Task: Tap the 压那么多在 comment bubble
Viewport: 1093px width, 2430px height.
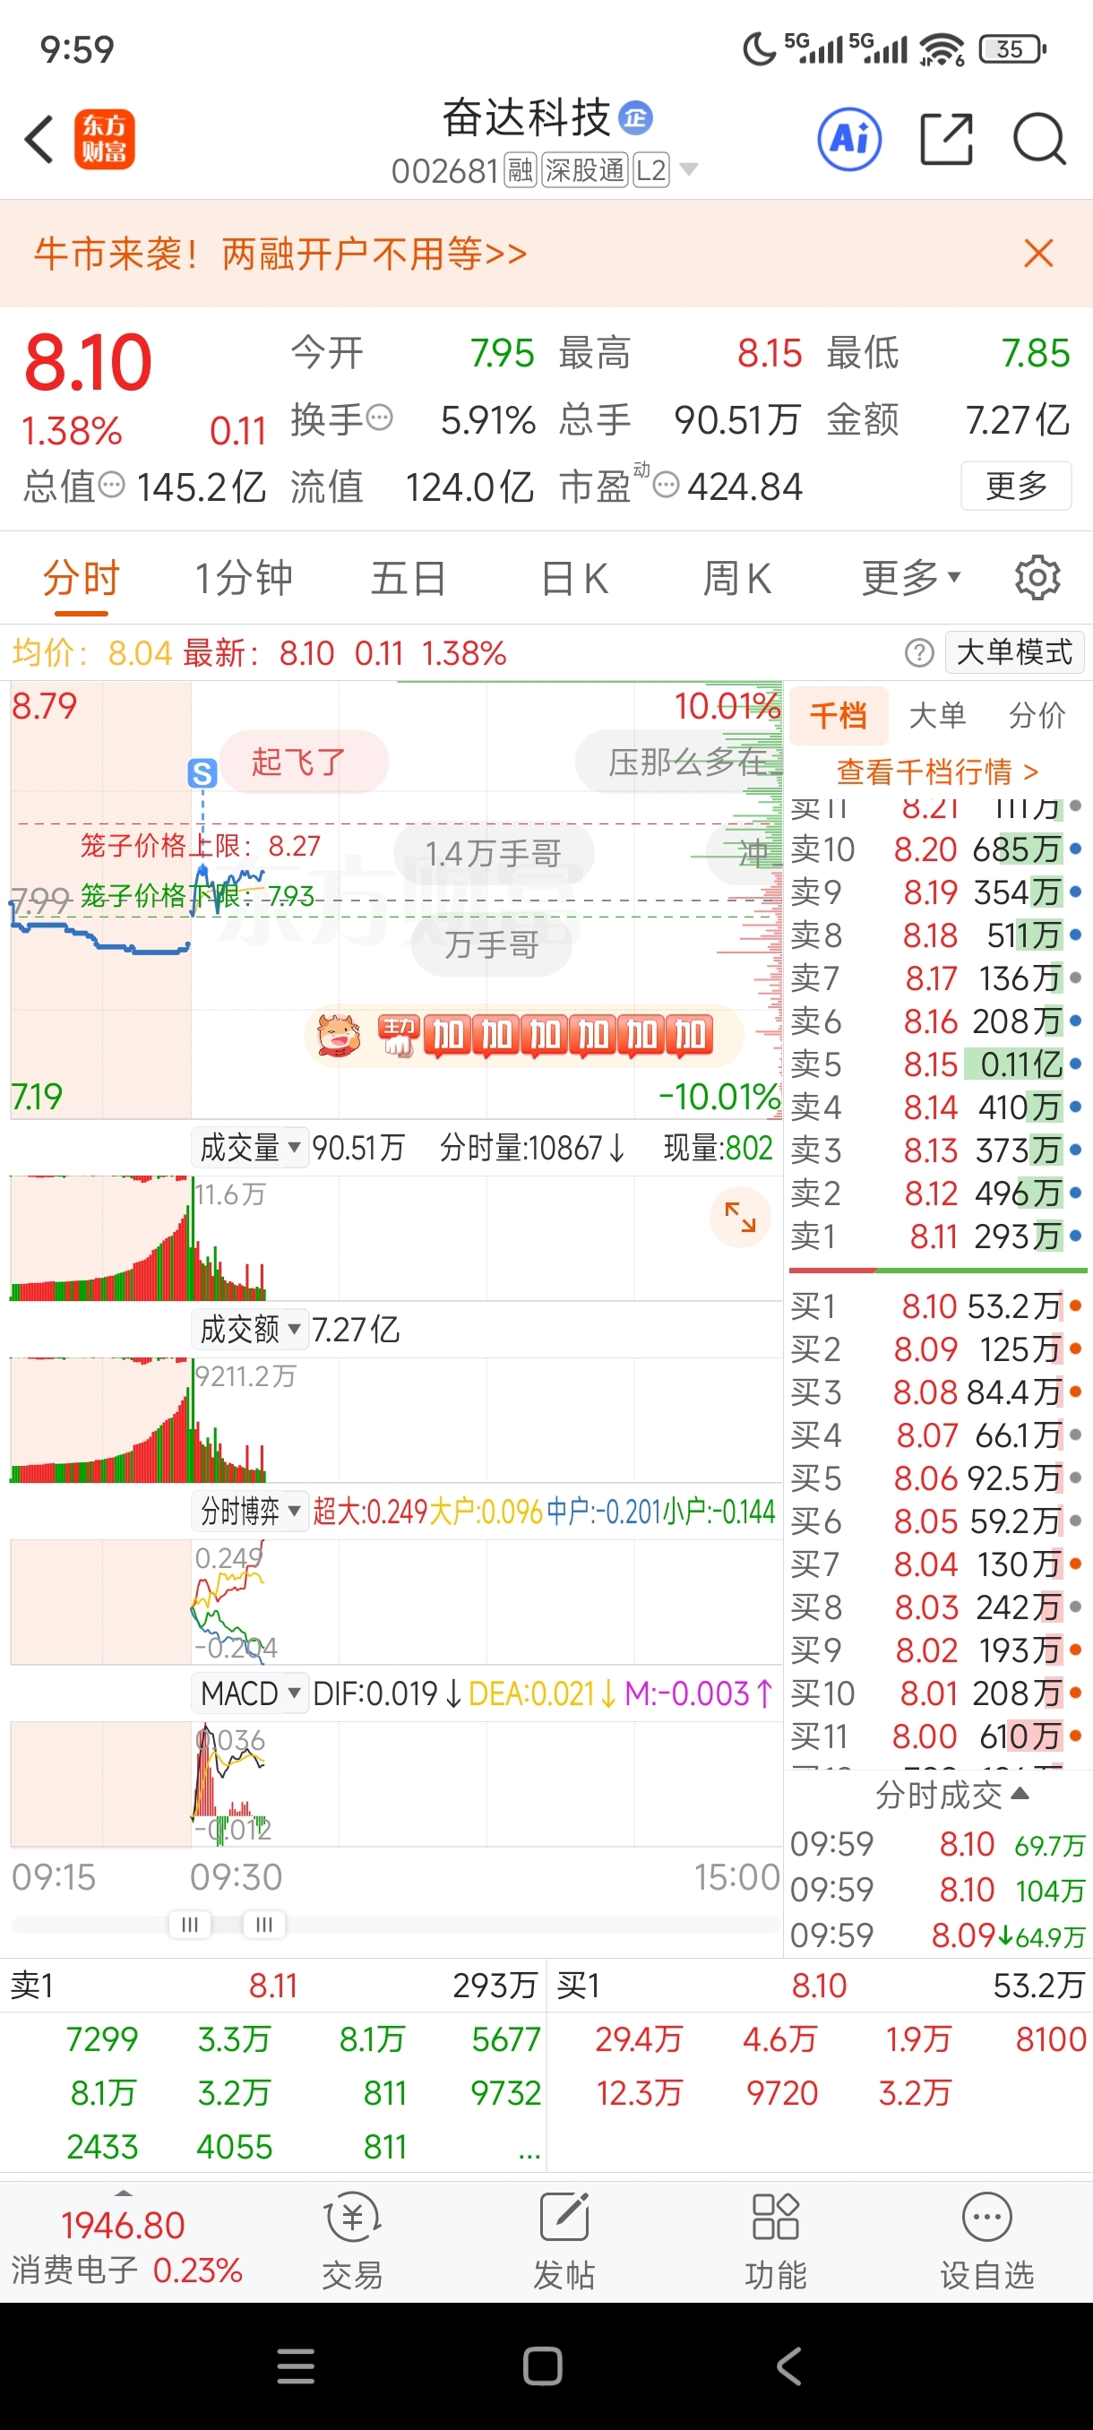Action: pyautogui.click(x=679, y=762)
